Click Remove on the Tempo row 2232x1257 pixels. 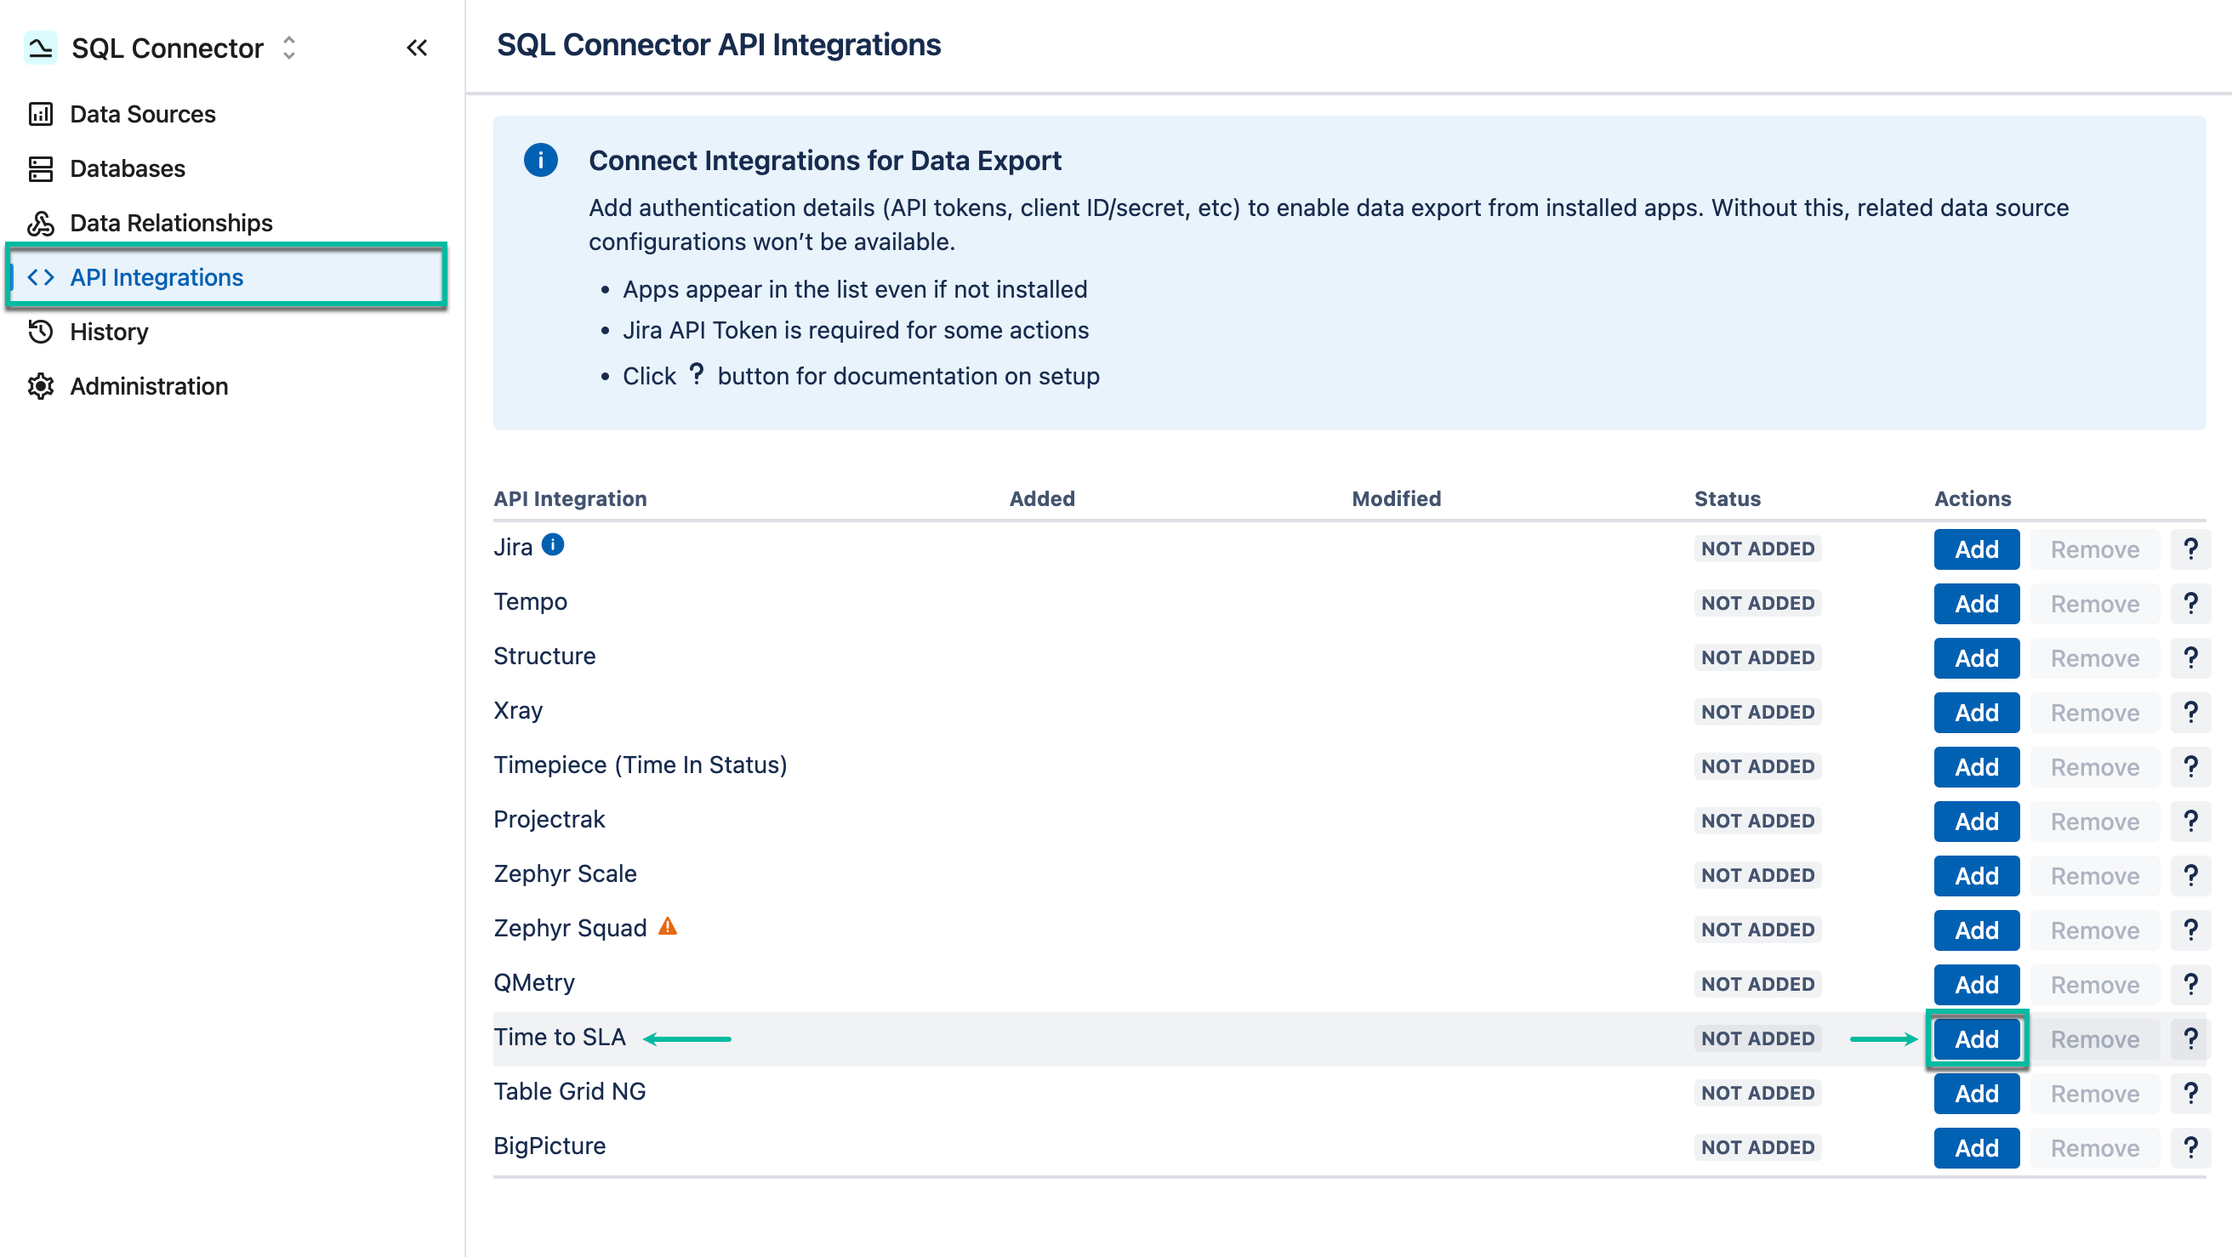(2094, 603)
